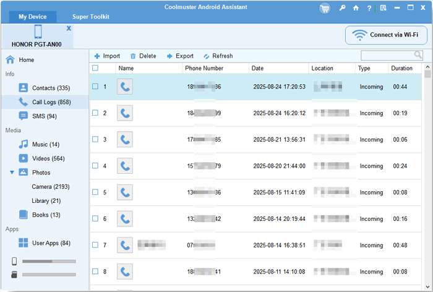This screenshot has width=433, height=292.
Task: Click the Export button
Action: (180, 56)
